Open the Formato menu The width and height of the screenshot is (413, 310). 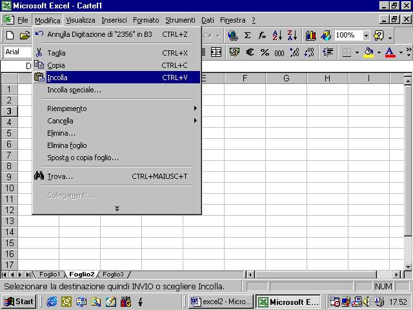point(146,20)
